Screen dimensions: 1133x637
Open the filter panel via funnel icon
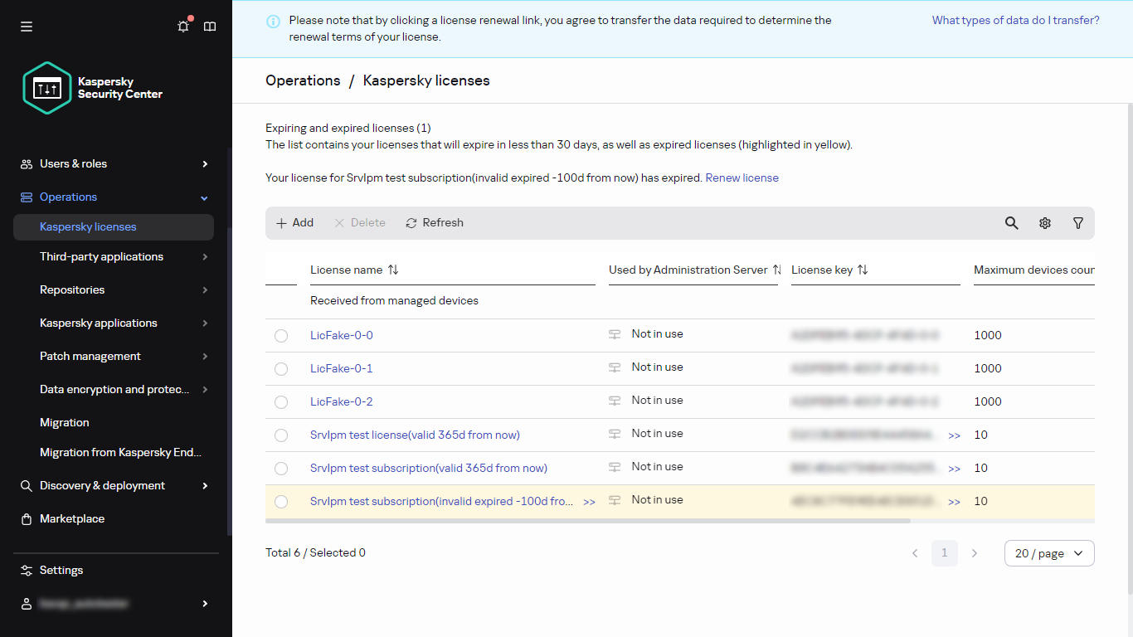point(1077,223)
